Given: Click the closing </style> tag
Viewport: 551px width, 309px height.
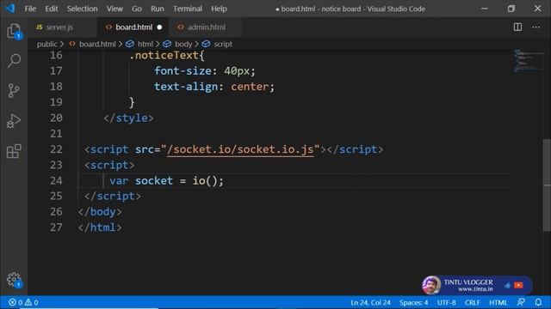Looking at the screenshot, I should click(x=128, y=118).
